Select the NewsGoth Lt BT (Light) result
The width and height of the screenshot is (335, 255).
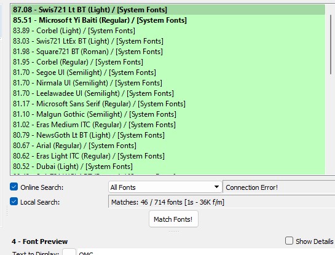(x=168, y=135)
